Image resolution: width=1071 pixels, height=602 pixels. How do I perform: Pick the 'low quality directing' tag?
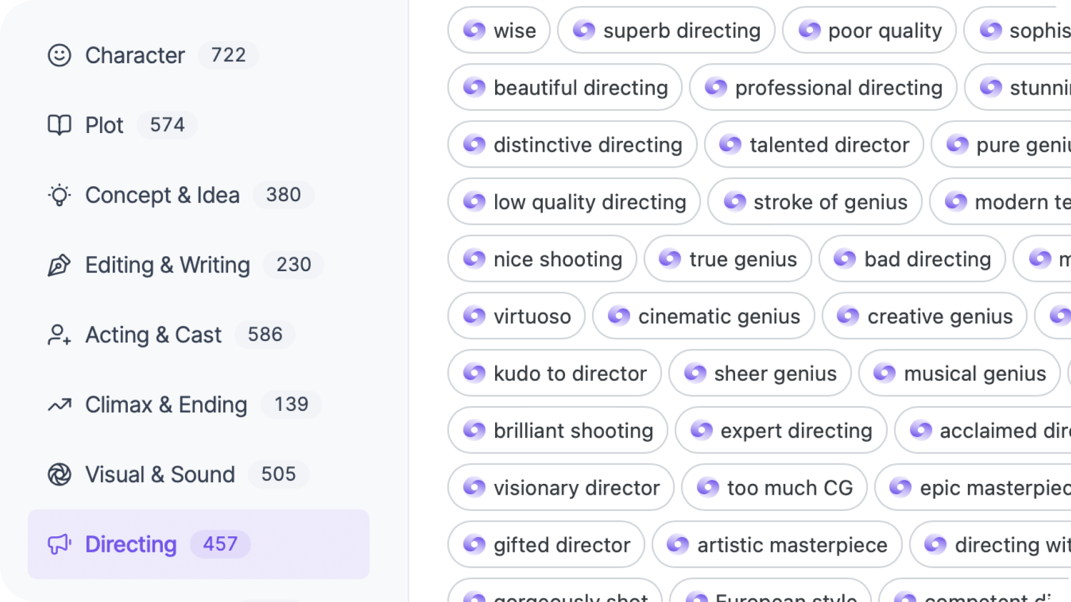[x=573, y=202]
